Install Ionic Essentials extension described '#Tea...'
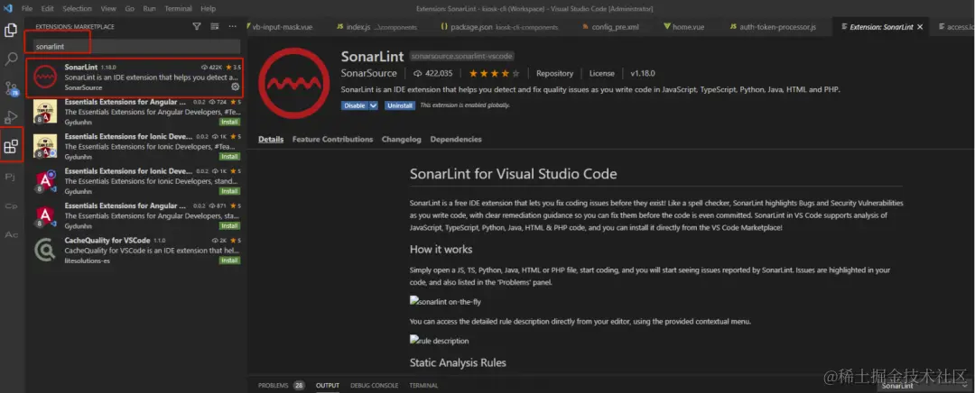Image resolution: width=975 pixels, height=393 pixels. pos(229,157)
